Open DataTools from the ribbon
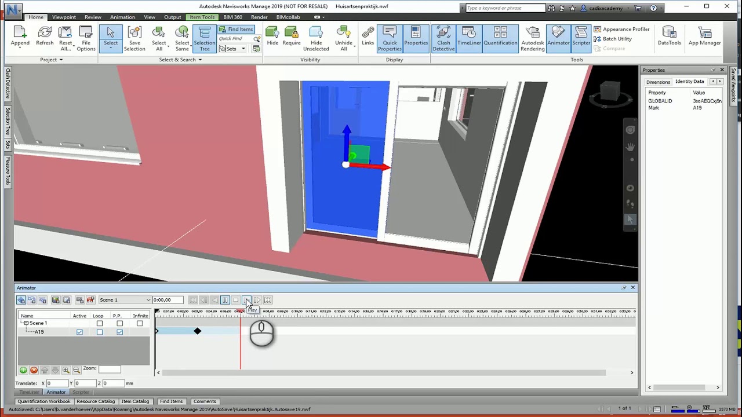The height and width of the screenshot is (417, 742). point(669,36)
